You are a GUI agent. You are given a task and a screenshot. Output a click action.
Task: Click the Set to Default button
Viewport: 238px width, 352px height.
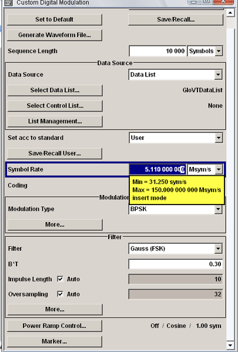coord(55,19)
